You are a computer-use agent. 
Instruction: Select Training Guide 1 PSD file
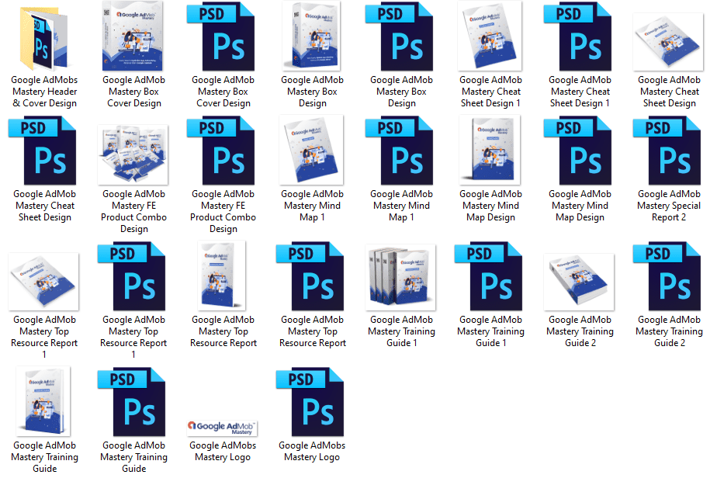click(x=489, y=276)
